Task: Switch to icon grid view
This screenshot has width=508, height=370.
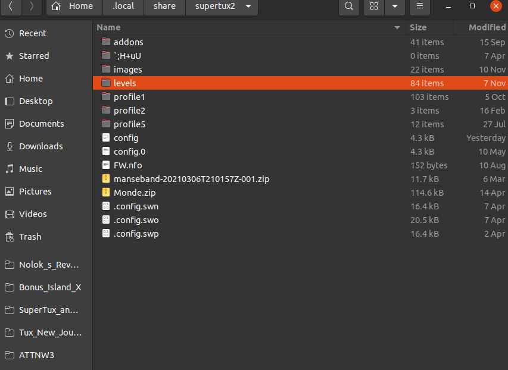Action: coord(374,7)
